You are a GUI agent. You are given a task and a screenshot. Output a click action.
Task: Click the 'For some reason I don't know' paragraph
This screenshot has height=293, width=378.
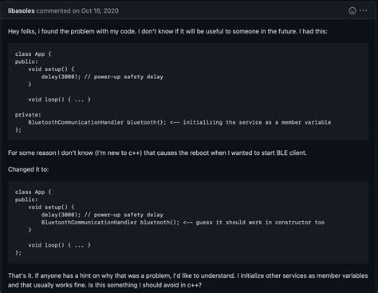click(157, 153)
